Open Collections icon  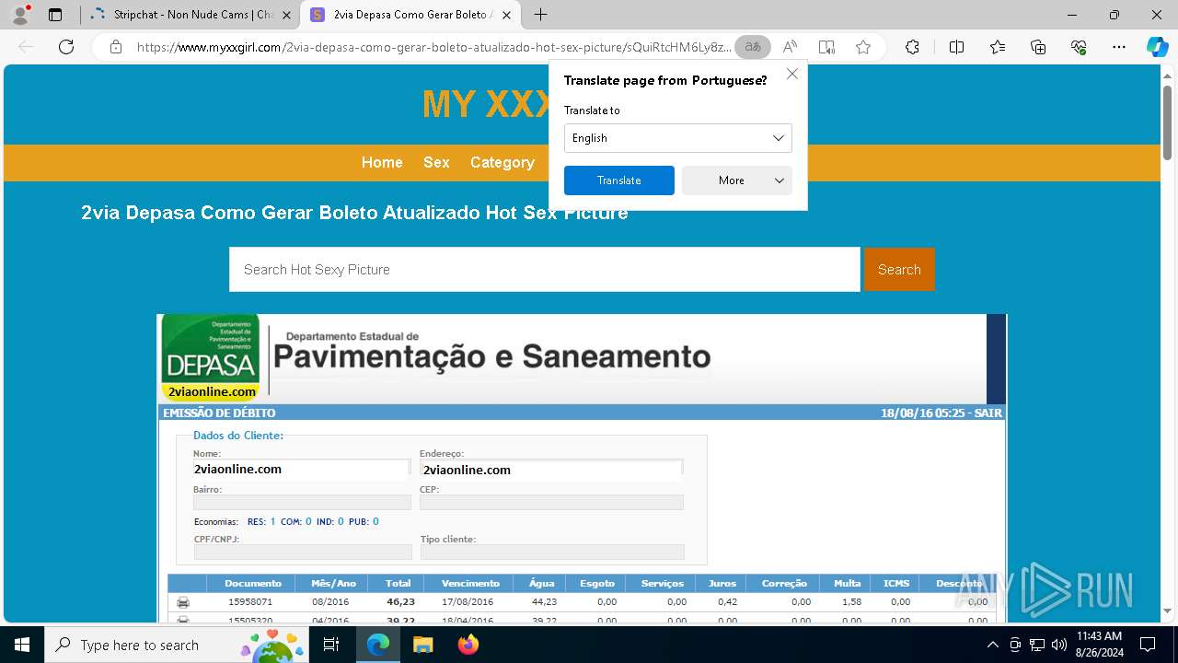pos(1038,47)
